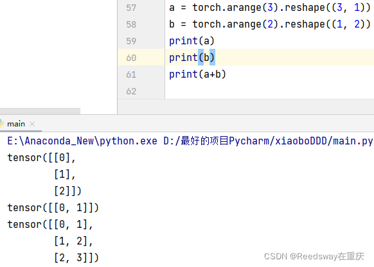374x267 pixels.
Task: Click the left panel horizontal scrollbar
Action: point(40,111)
